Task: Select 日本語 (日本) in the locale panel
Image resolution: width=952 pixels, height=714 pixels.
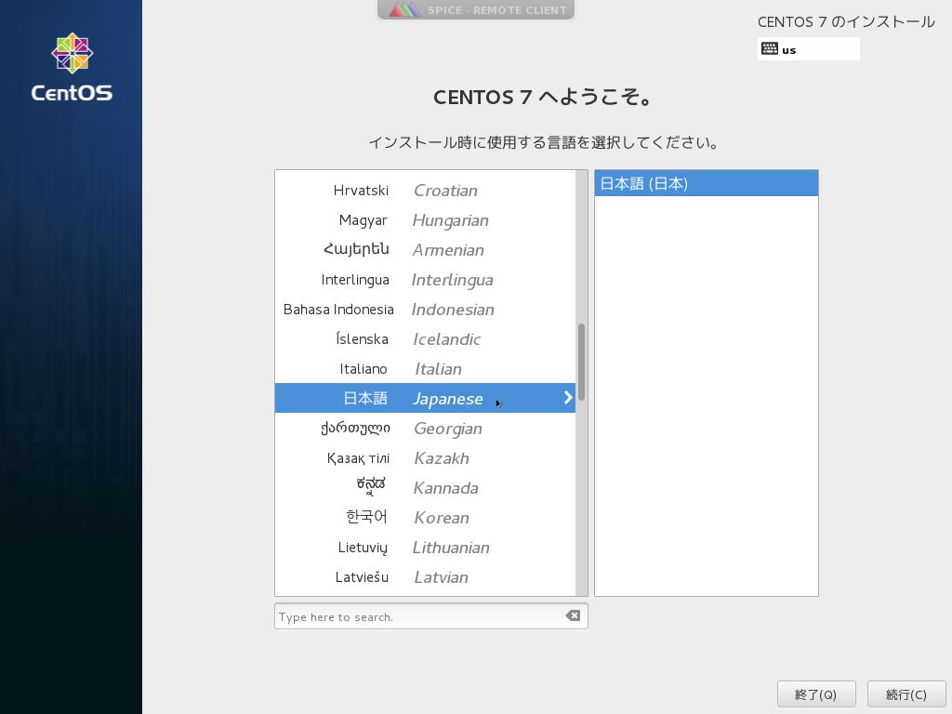Action: (x=706, y=183)
